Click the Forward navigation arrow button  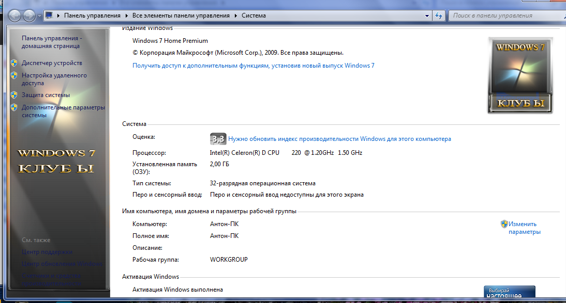pyautogui.click(x=29, y=16)
